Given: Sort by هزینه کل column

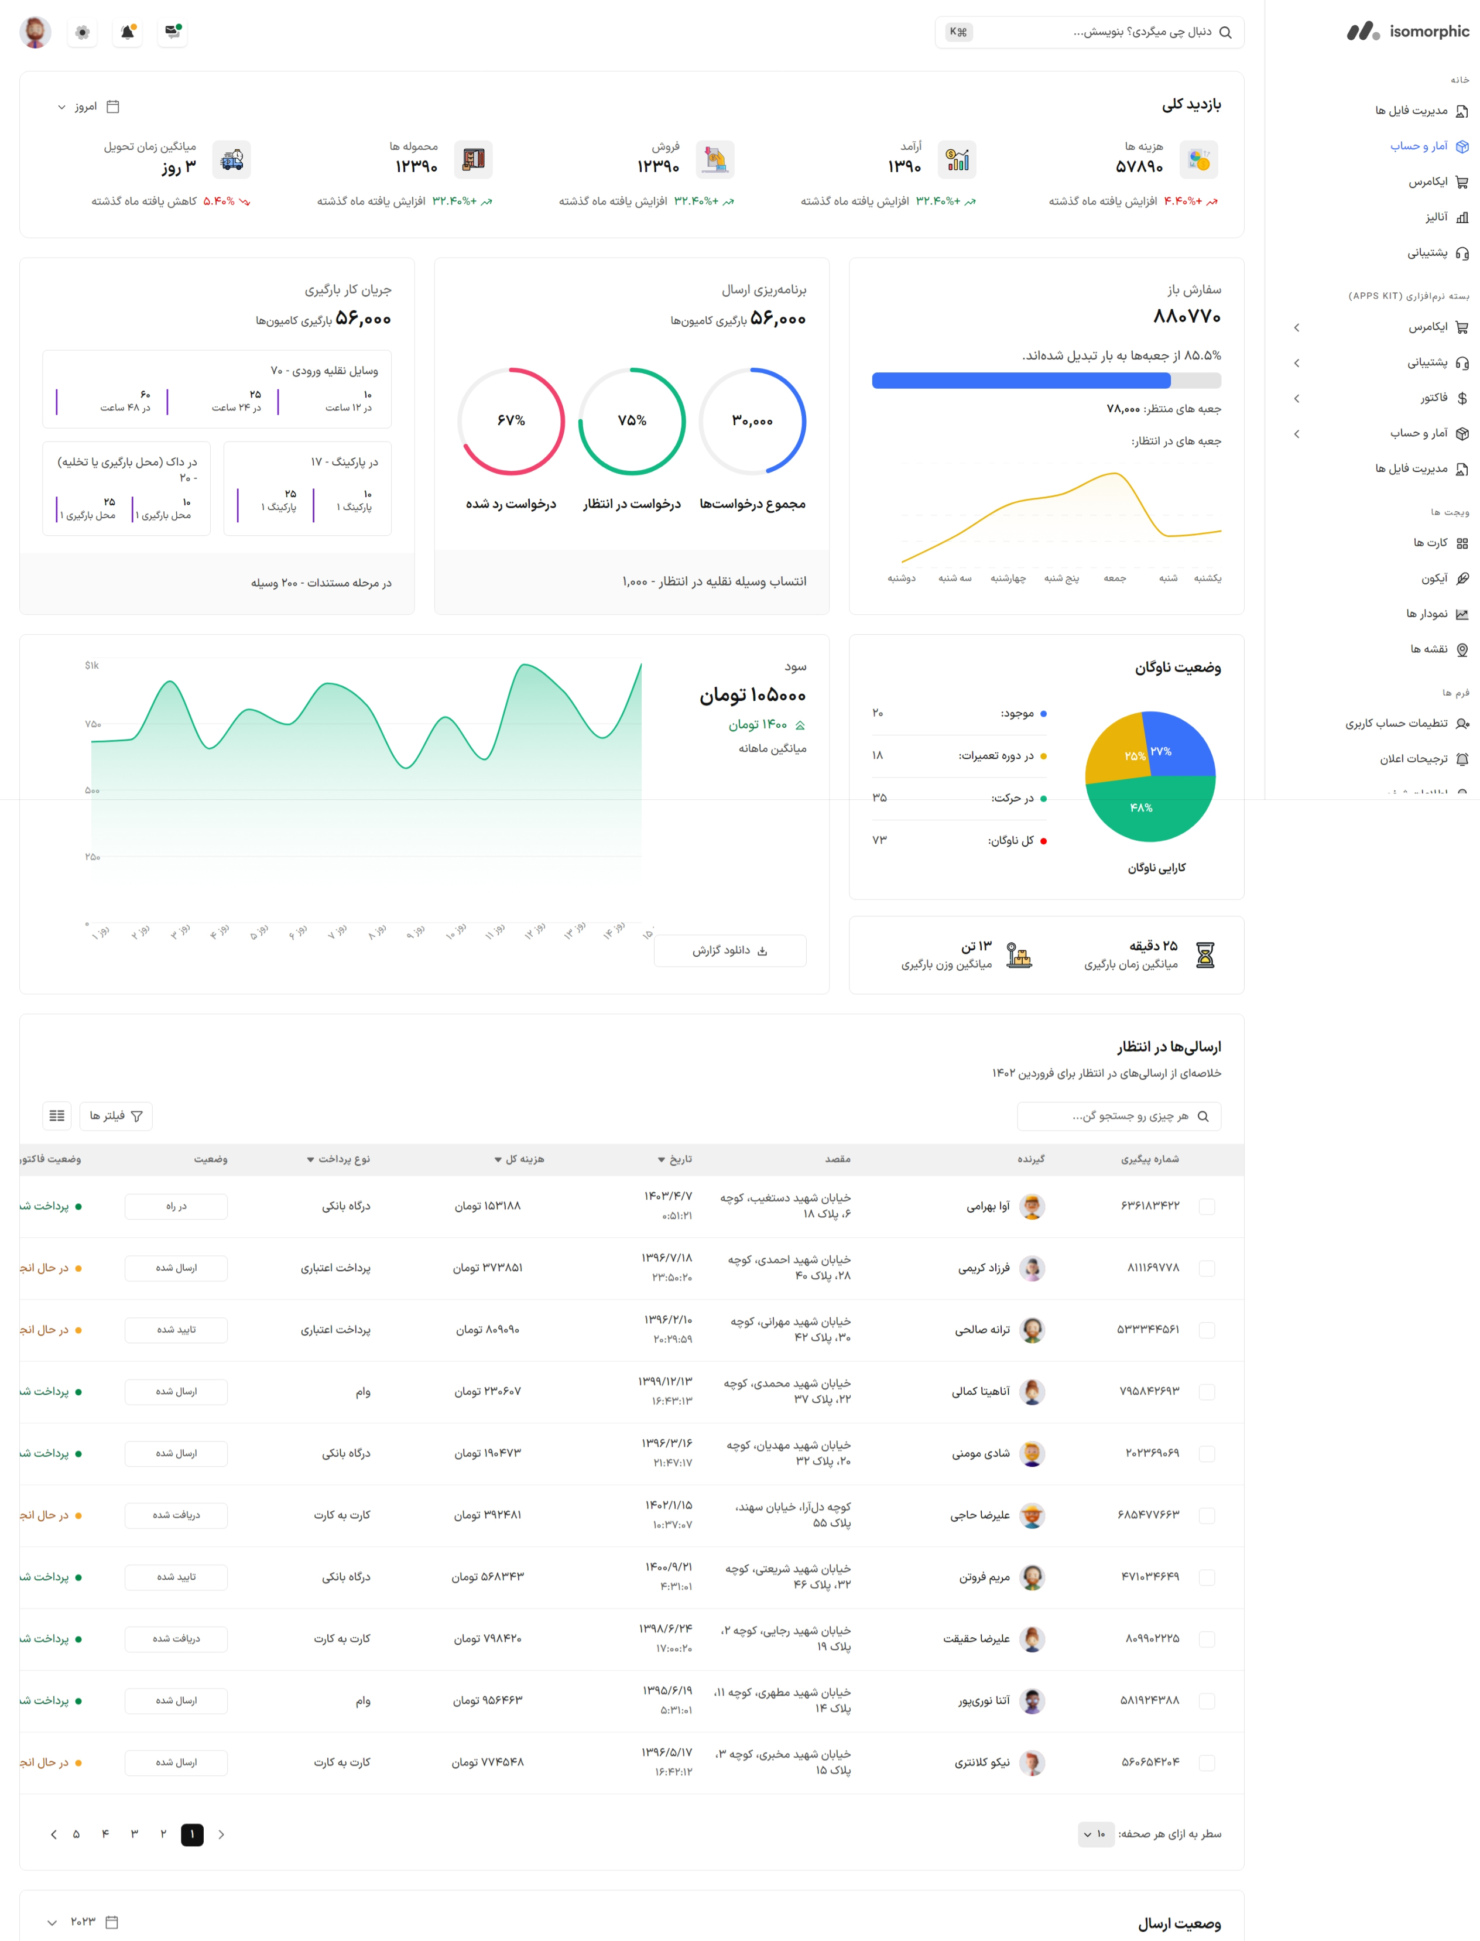Looking at the screenshot, I should click(x=519, y=1159).
